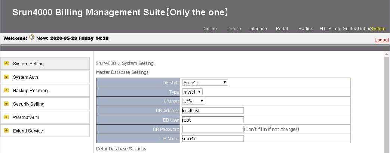390x153 pixels.
Task: Click the DB Name input field
Action: (213, 138)
